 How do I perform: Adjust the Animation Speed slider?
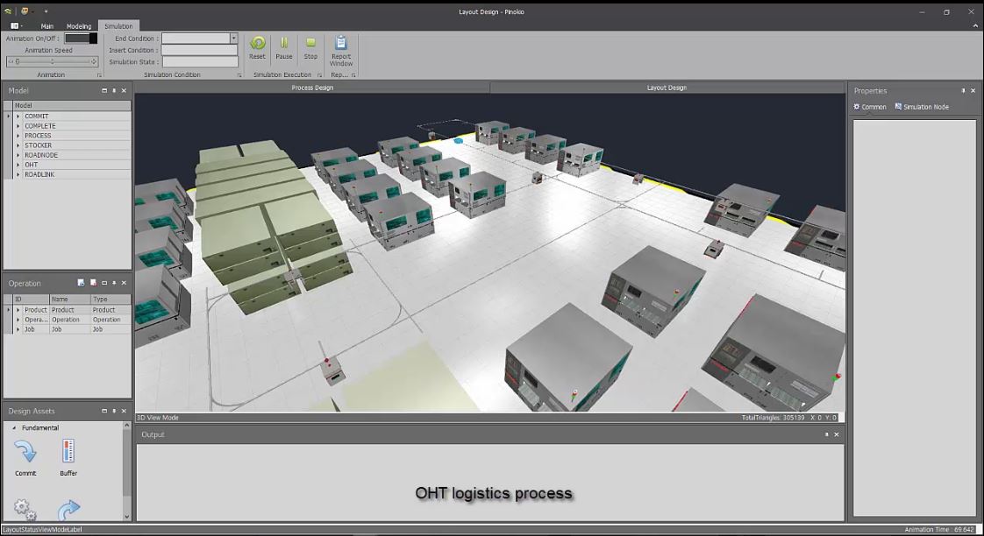(52, 61)
